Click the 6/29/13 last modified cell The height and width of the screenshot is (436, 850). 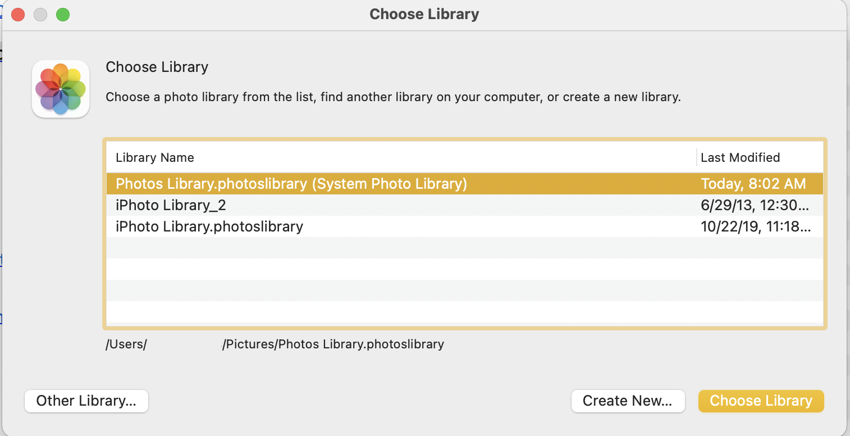(x=755, y=205)
